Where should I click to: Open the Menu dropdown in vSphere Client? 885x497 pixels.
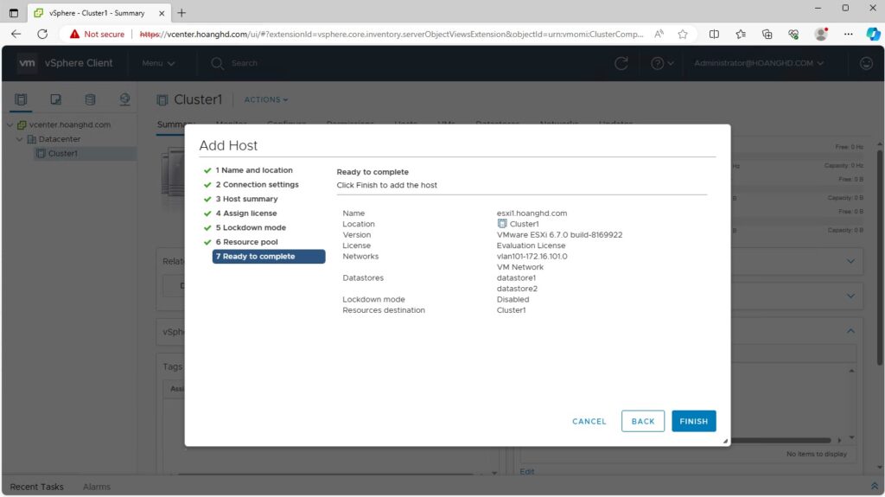158,63
